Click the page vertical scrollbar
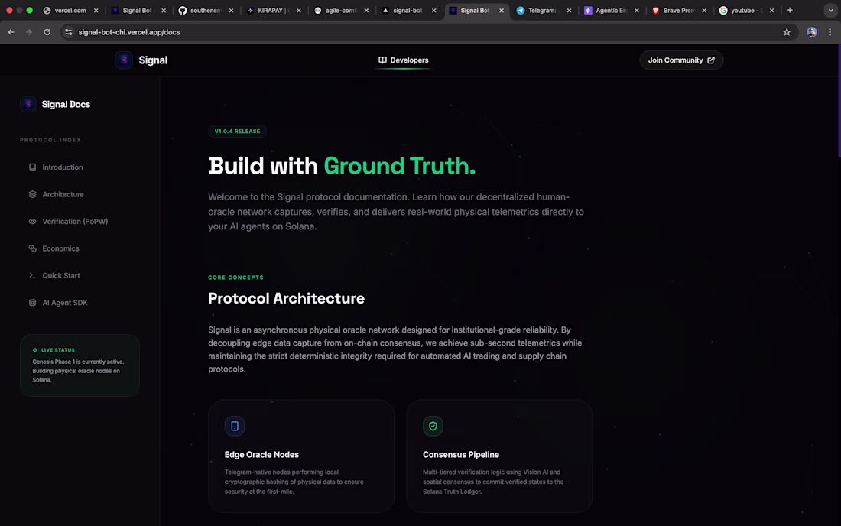Image resolution: width=841 pixels, height=526 pixels. click(839, 102)
